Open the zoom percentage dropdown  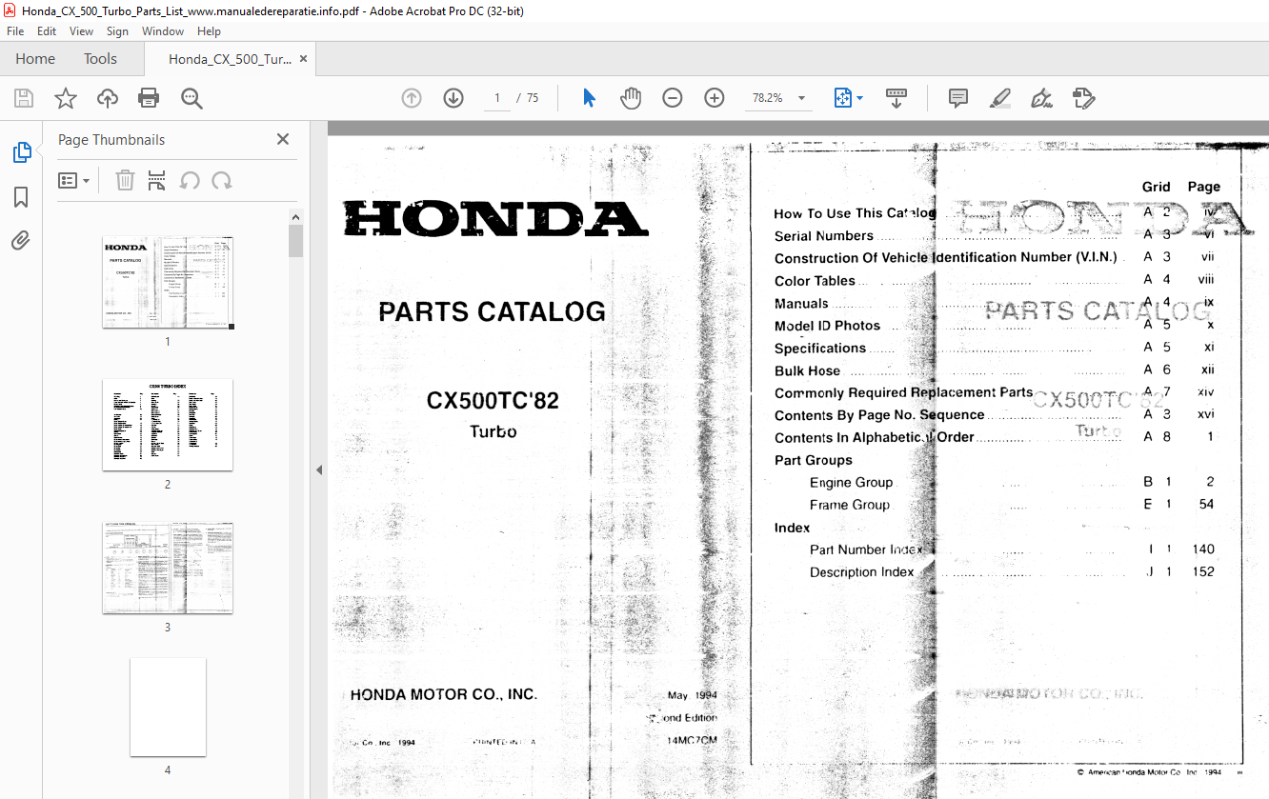pyautogui.click(x=801, y=98)
